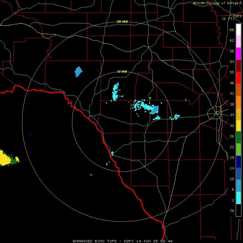Image resolution: width=243 pixels, height=243 pixels.
Task: Click the isolated blue diamond-shaped echo
Action: pos(78,72)
